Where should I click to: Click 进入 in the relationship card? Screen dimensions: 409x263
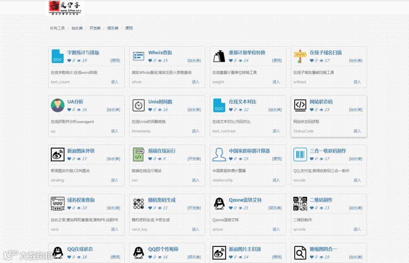point(276,180)
